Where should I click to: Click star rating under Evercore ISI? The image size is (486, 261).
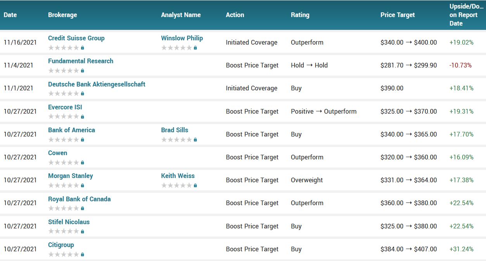click(63, 117)
